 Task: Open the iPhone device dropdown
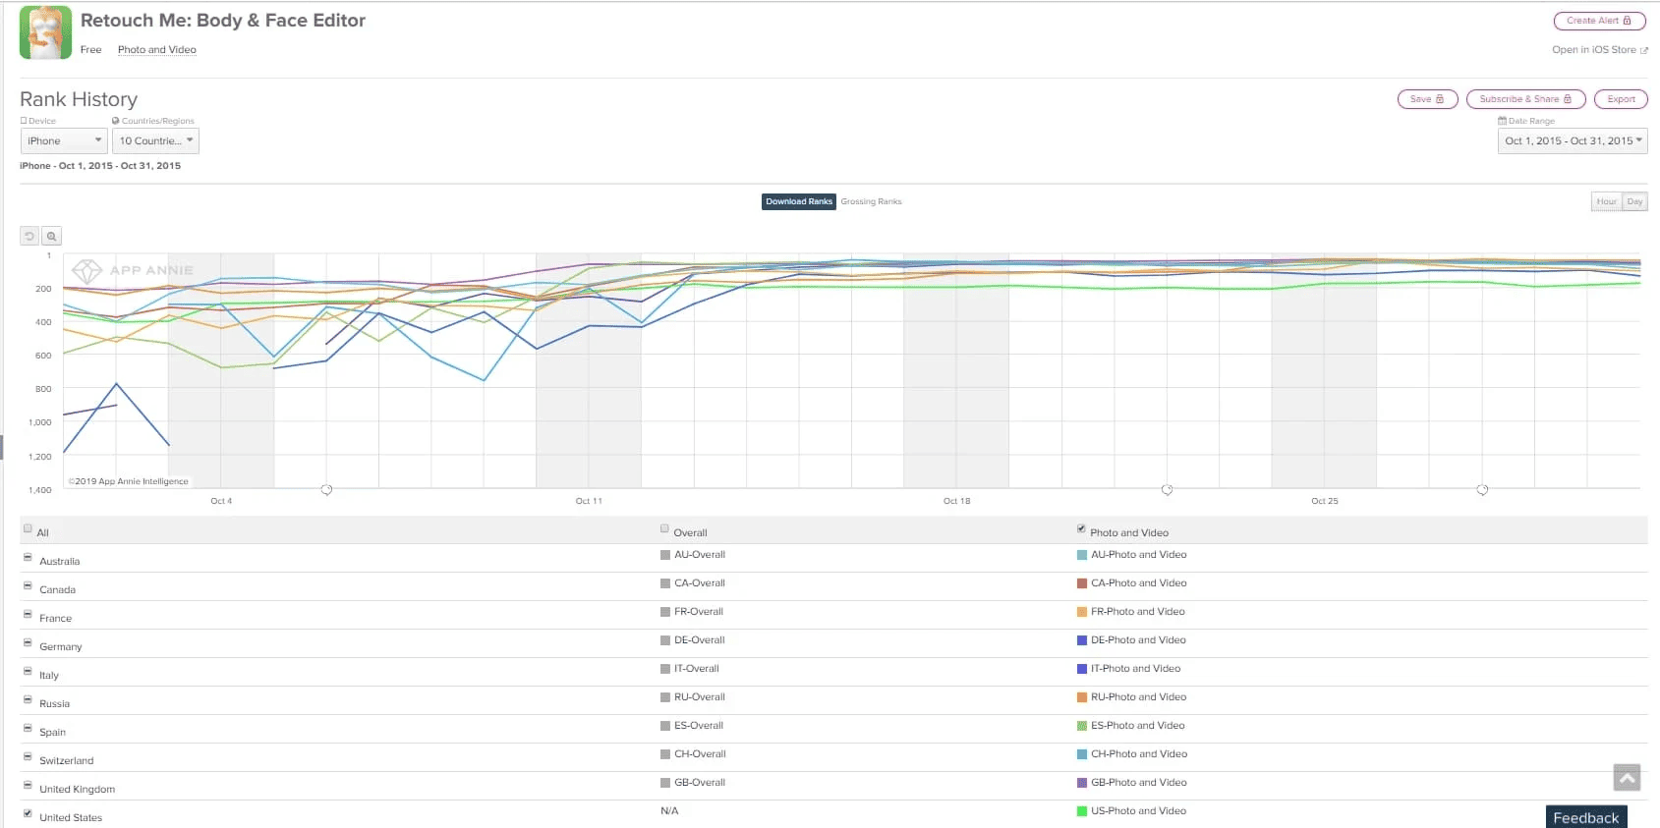pyautogui.click(x=64, y=141)
